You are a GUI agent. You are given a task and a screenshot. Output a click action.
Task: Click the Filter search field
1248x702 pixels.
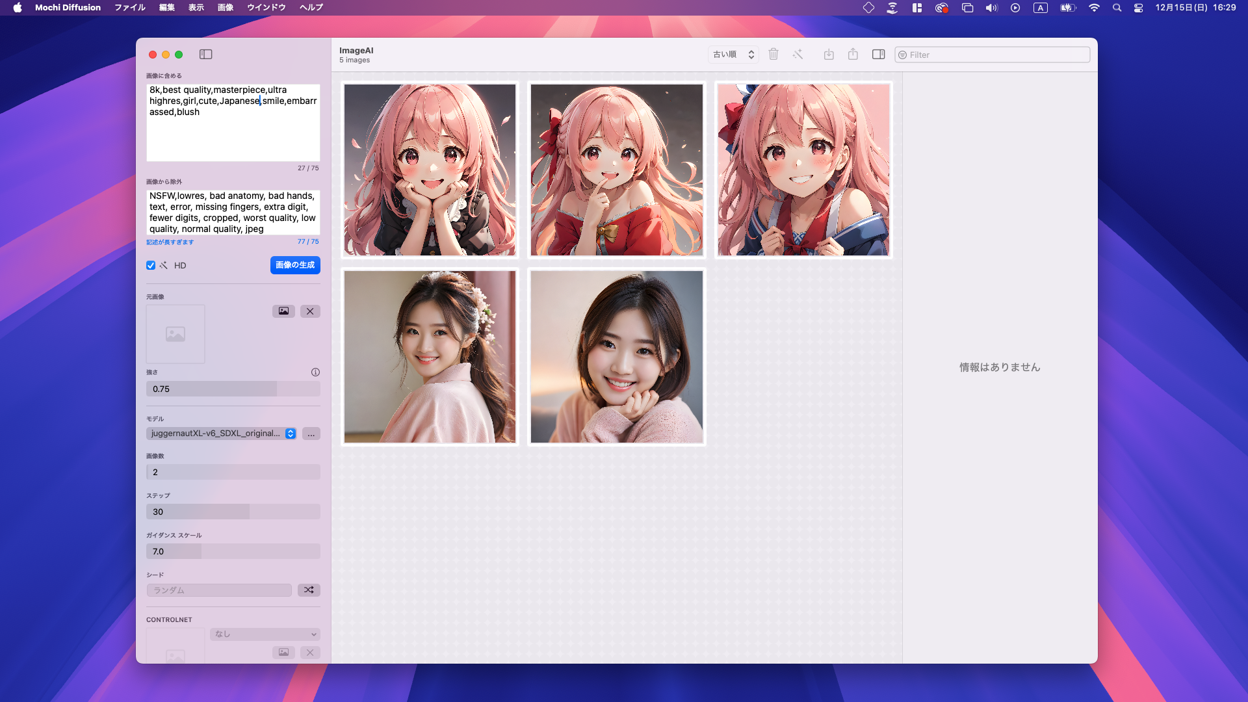(x=993, y=55)
